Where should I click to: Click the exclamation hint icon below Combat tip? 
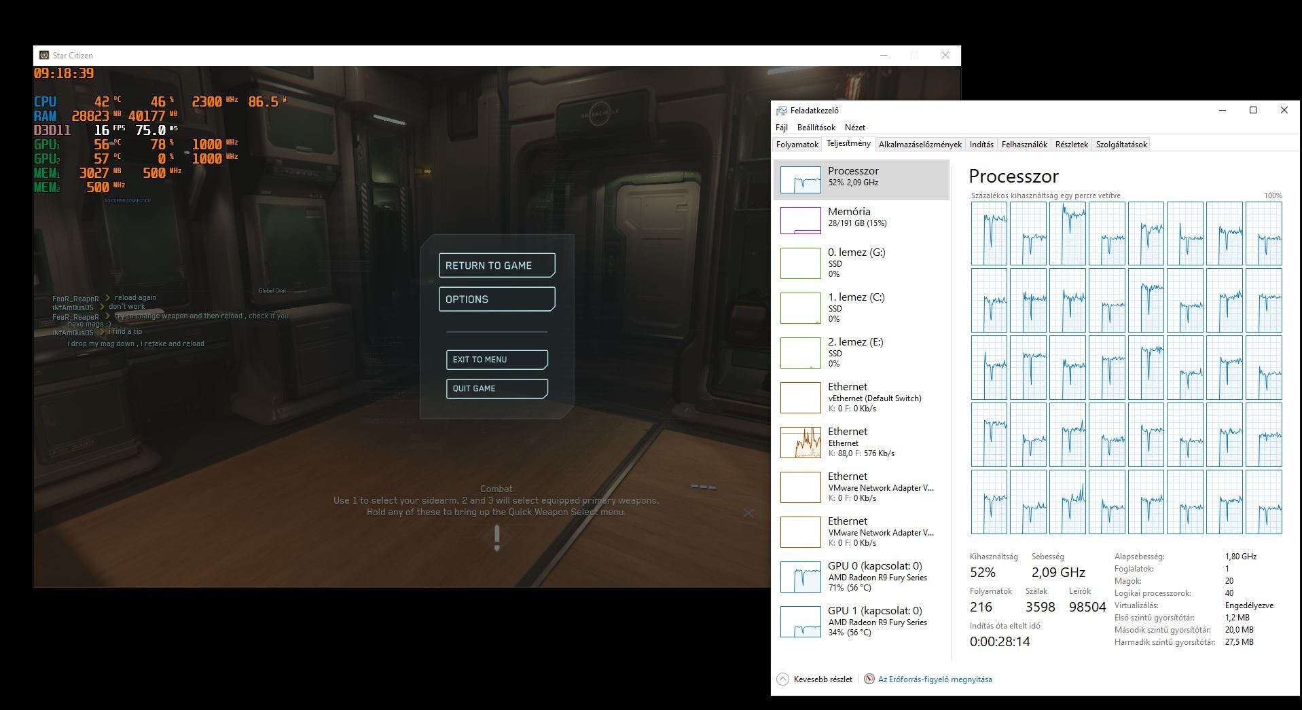tap(497, 538)
